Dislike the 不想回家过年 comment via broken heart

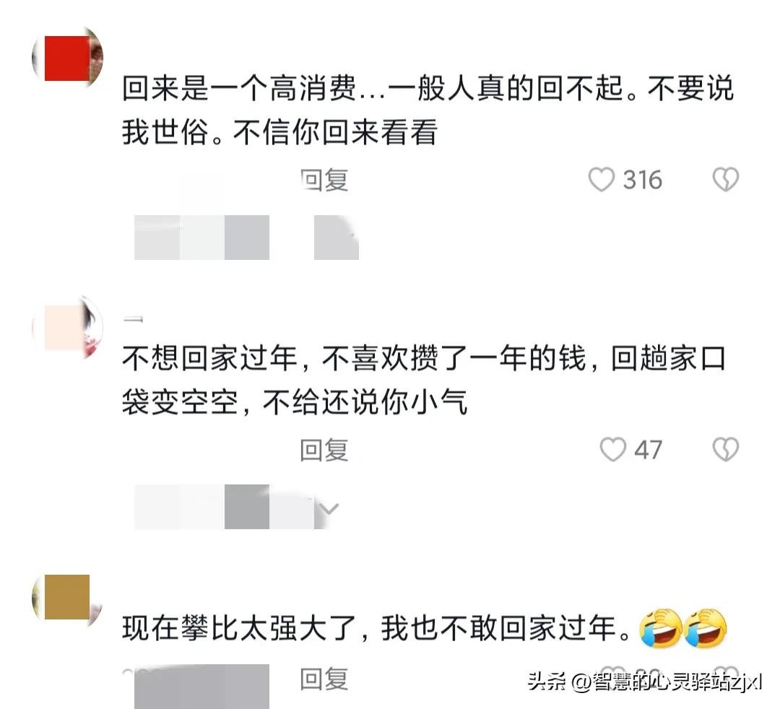726,450
